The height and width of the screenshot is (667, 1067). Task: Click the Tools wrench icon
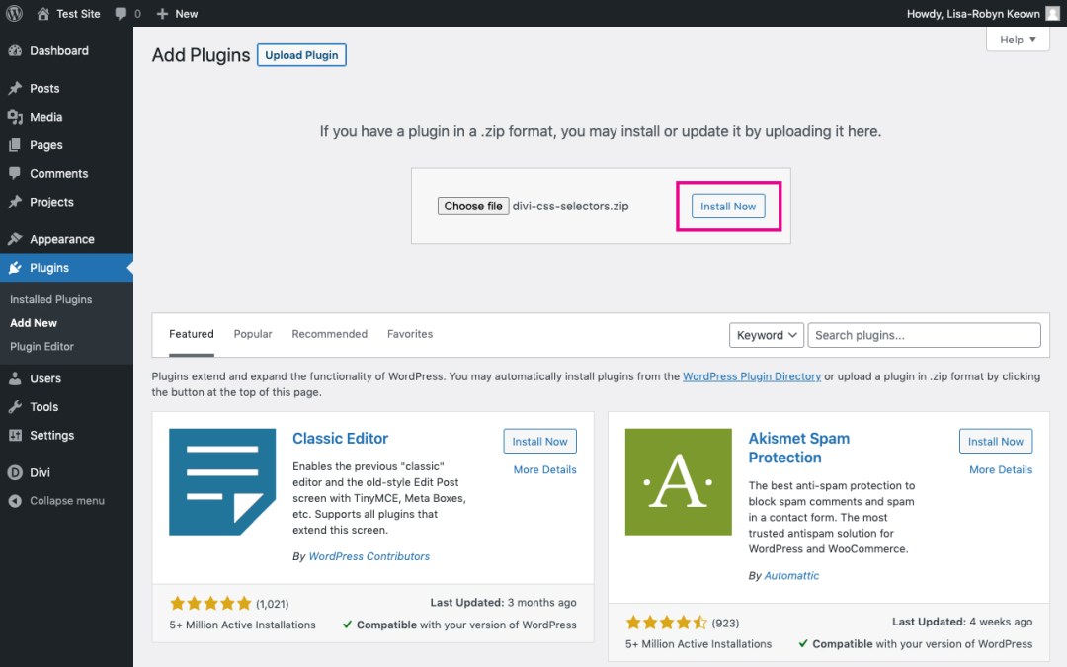pyautogui.click(x=15, y=407)
